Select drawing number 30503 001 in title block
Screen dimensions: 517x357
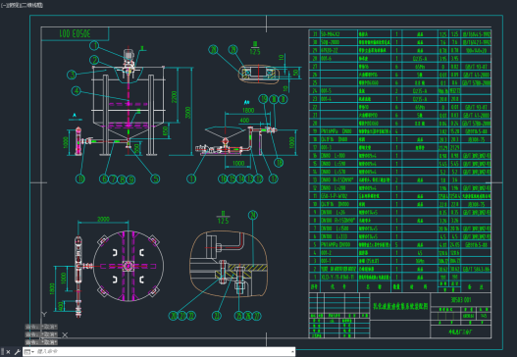click(x=461, y=300)
